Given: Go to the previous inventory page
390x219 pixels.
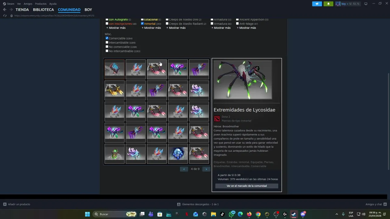Looking at the screenshot, I should pyautogui.click(x=184, y=169).
